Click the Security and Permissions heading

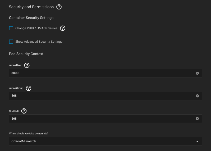31,7
